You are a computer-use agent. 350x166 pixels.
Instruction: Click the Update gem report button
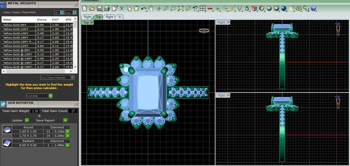(x=20, y=120)
